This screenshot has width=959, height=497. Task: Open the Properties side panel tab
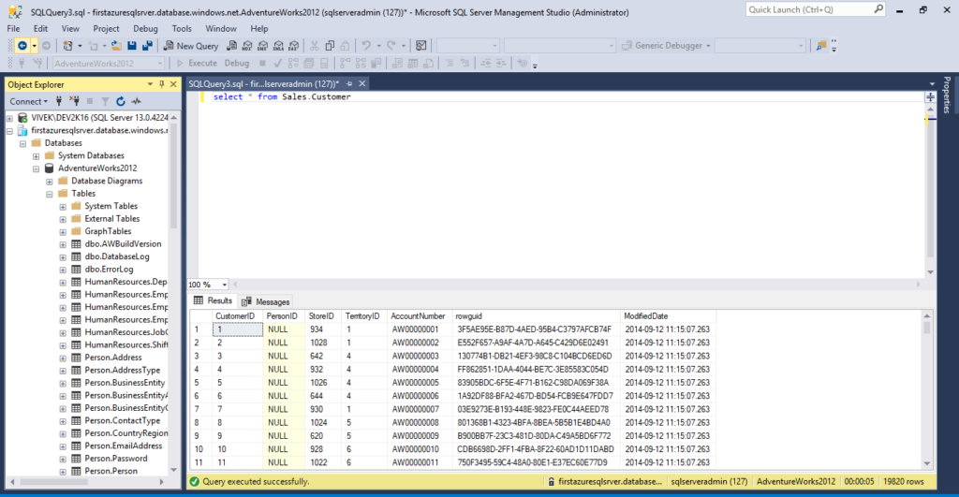point(947,95)
